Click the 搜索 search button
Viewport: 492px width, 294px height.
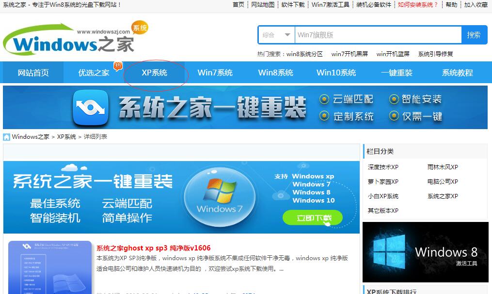[x=474, y=35]
